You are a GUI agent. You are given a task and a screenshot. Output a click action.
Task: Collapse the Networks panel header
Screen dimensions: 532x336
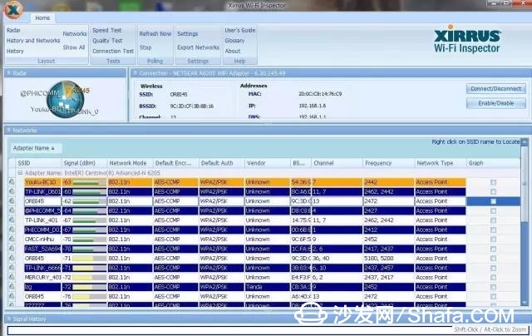tap(9, 130)
